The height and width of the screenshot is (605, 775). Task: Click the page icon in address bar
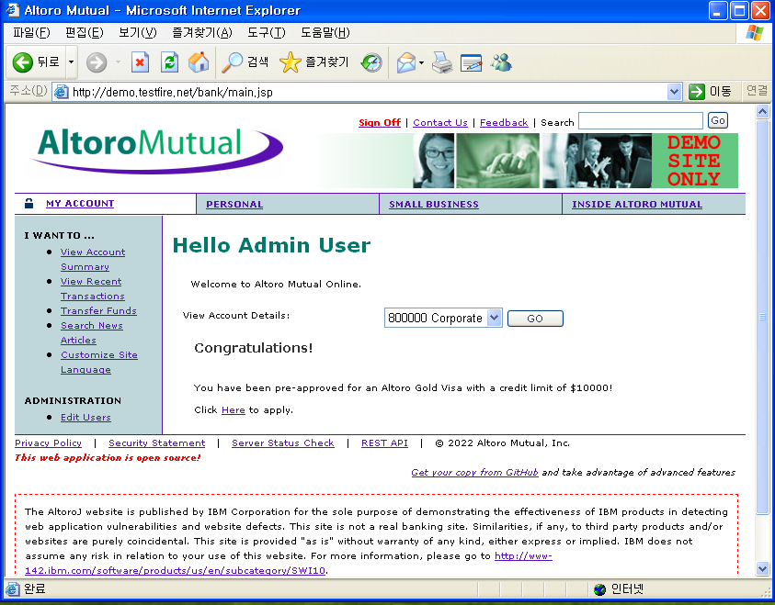tap(61, 92)
